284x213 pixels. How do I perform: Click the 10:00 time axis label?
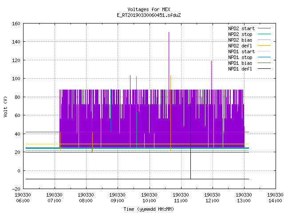point(149,201)
